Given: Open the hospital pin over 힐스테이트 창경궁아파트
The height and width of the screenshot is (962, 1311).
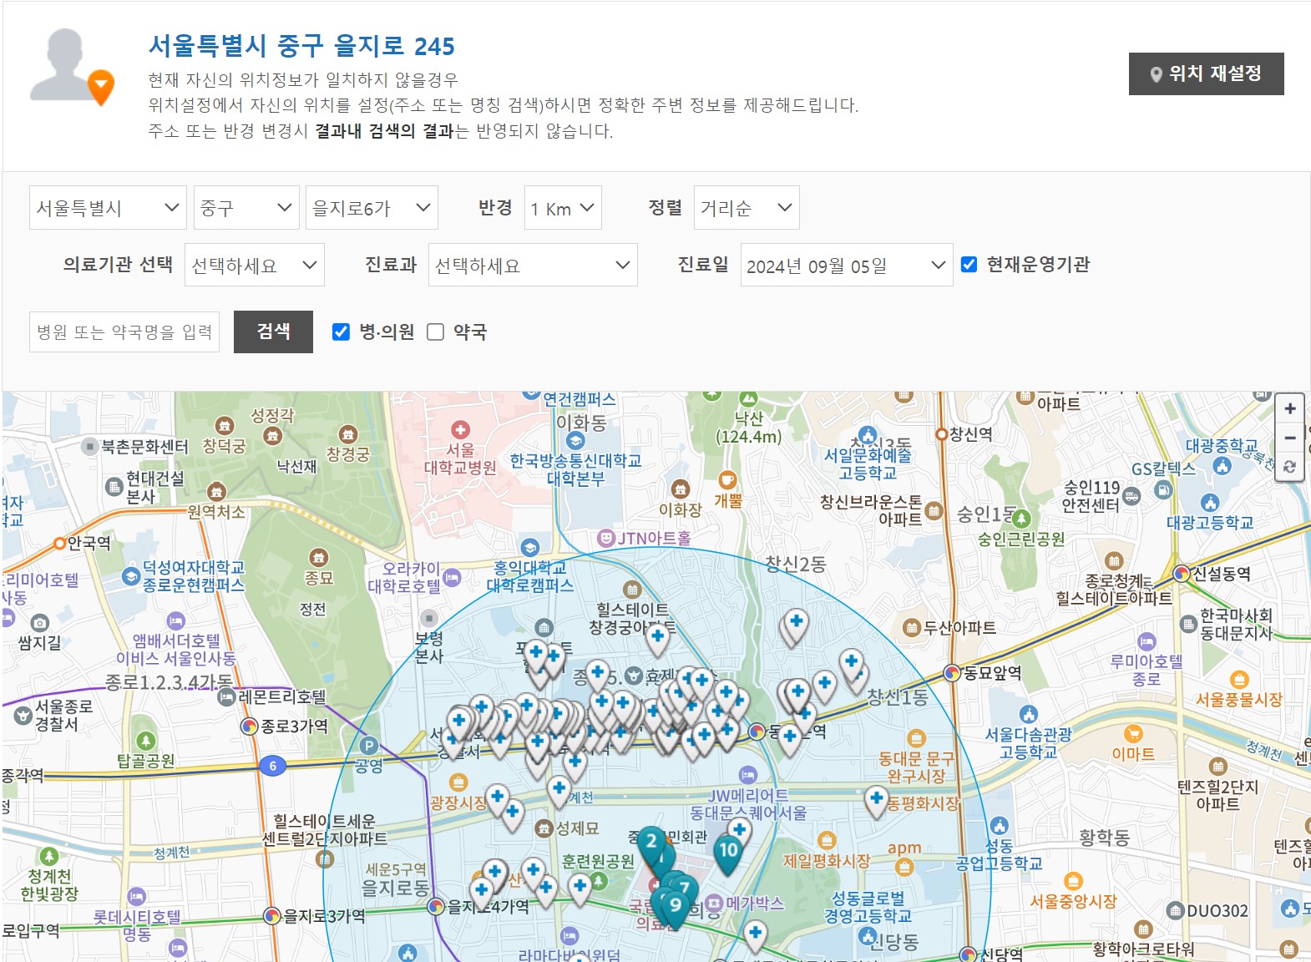Looking at the screenshot, I should [658, 639].
